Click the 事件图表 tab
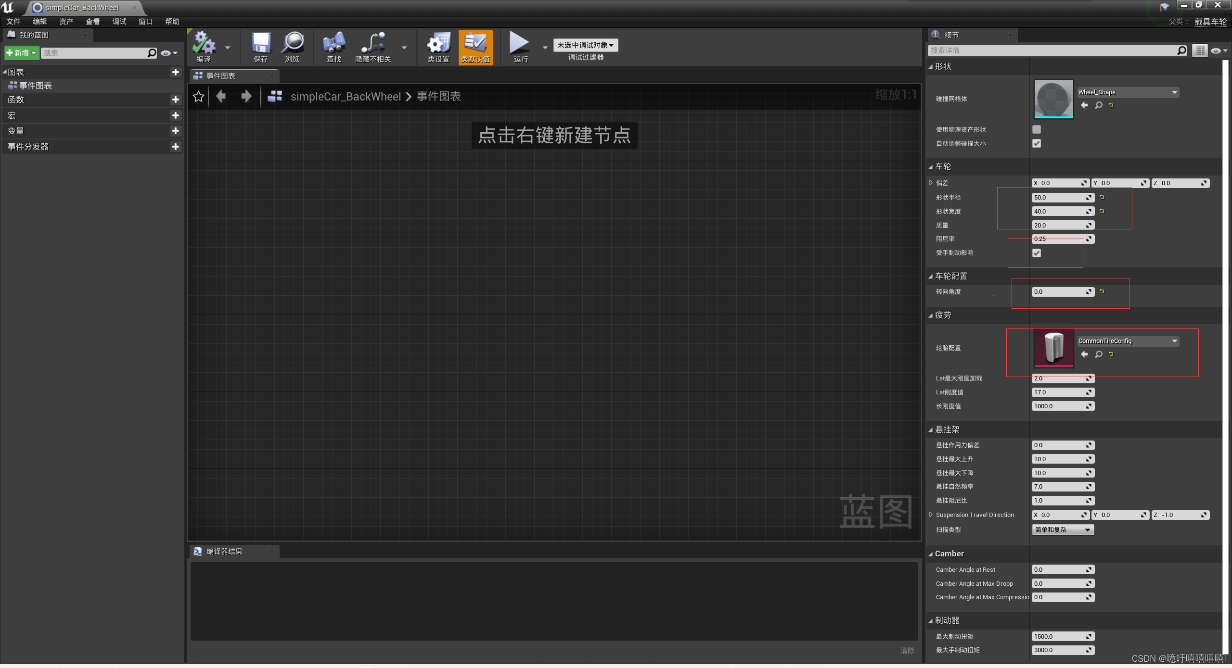 [222, 76]
